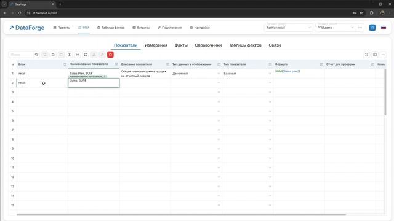Select the 'retail' cell in row 1
Viewport: 394px width, 221px height.
click(42, 74)
